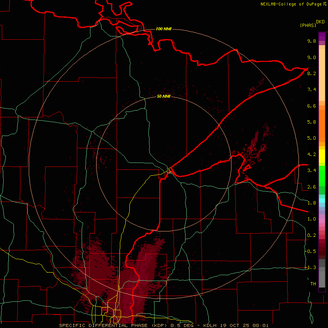Click the DKD label above the color scale
This screenshot has height=328, width=328.
click(x=320, y=22)
